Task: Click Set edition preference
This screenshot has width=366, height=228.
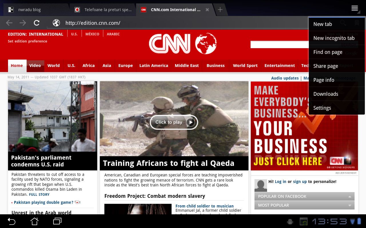Action: [27, 41]
